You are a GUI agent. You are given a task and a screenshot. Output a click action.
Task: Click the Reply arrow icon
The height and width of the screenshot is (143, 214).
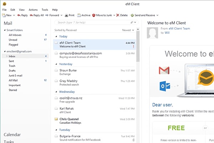tap(19, 15)
